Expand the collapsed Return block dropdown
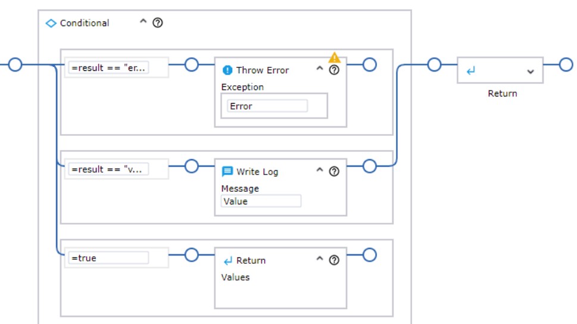The width and height of the screenshot is (577, 324). point(531,71)
